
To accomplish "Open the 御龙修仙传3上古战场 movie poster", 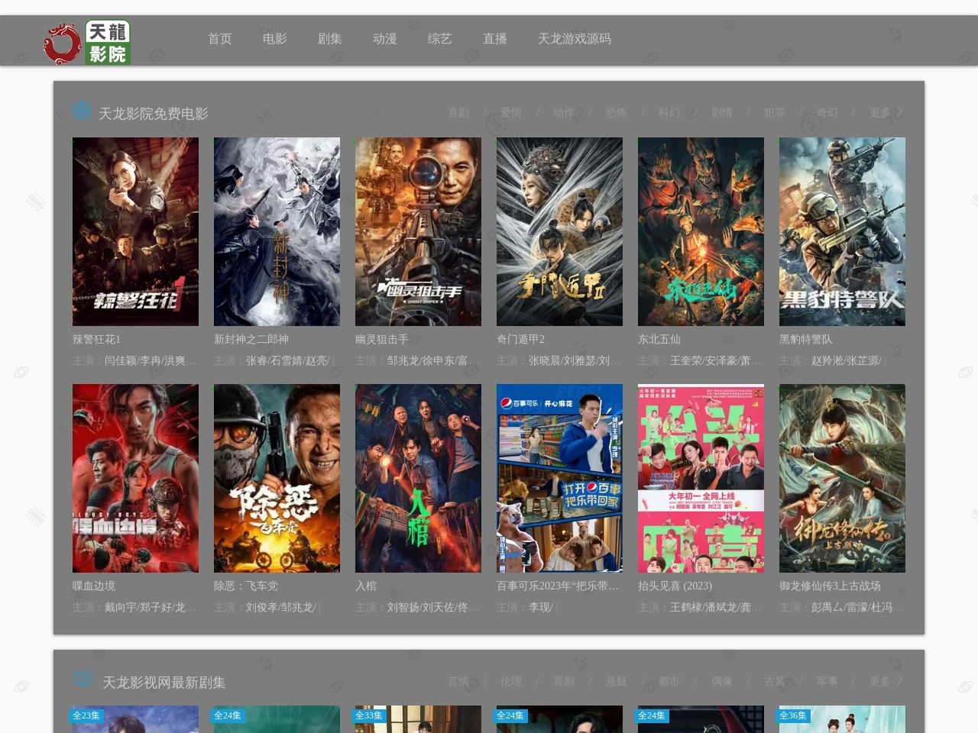I will pos(842,478).
